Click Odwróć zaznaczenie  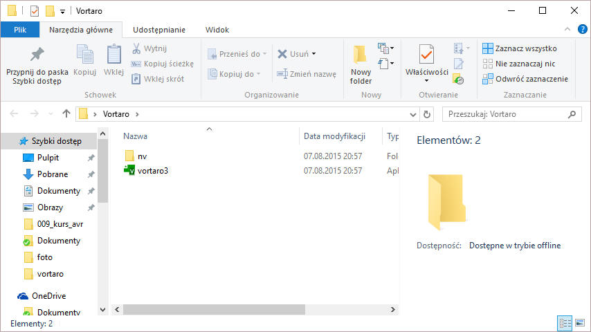pos(525,79)
